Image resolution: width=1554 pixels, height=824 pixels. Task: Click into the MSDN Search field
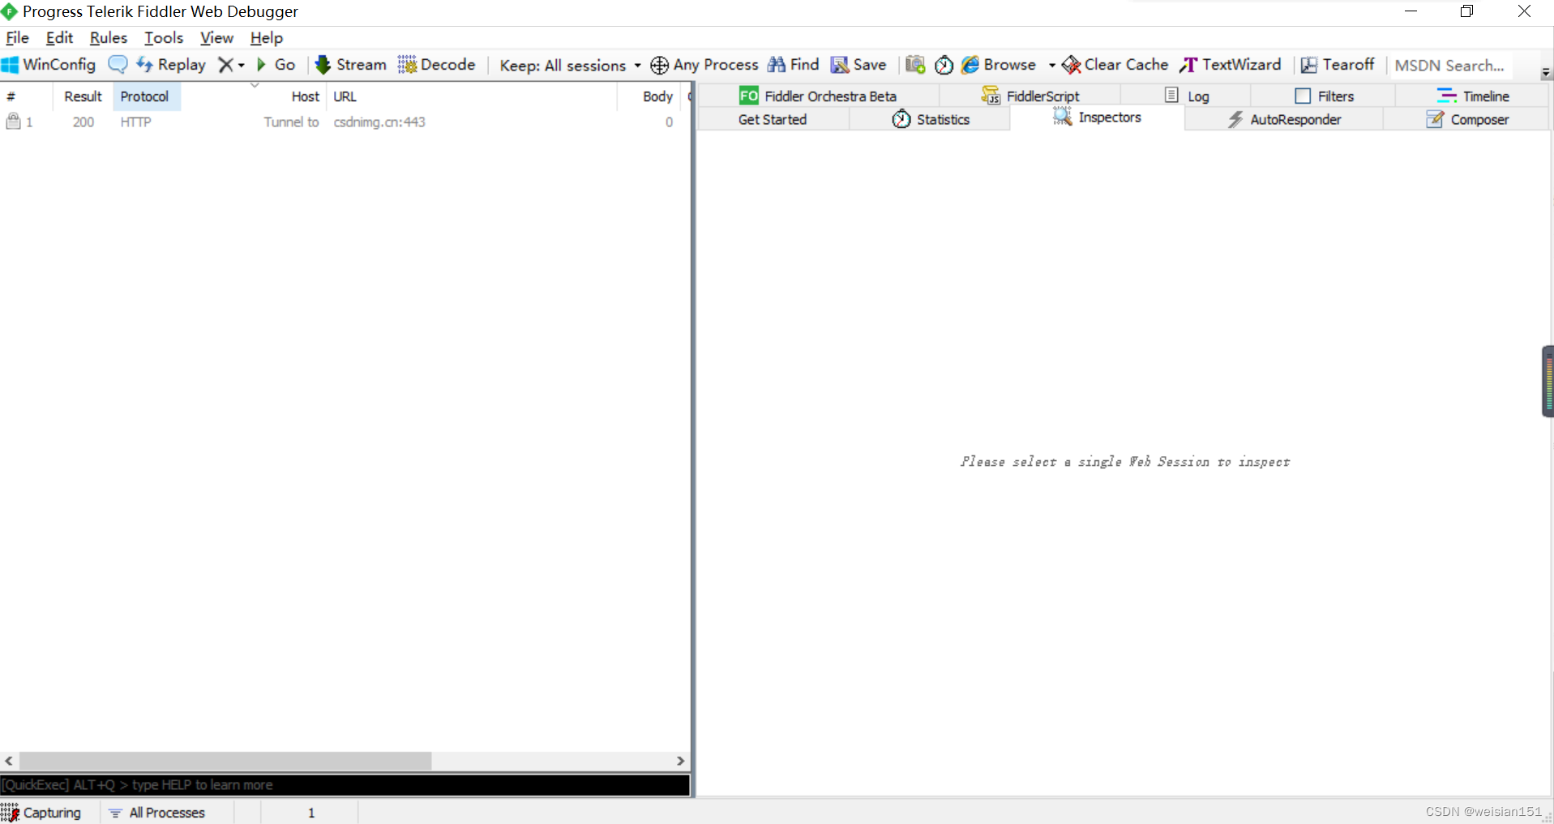pos(1451,66)
